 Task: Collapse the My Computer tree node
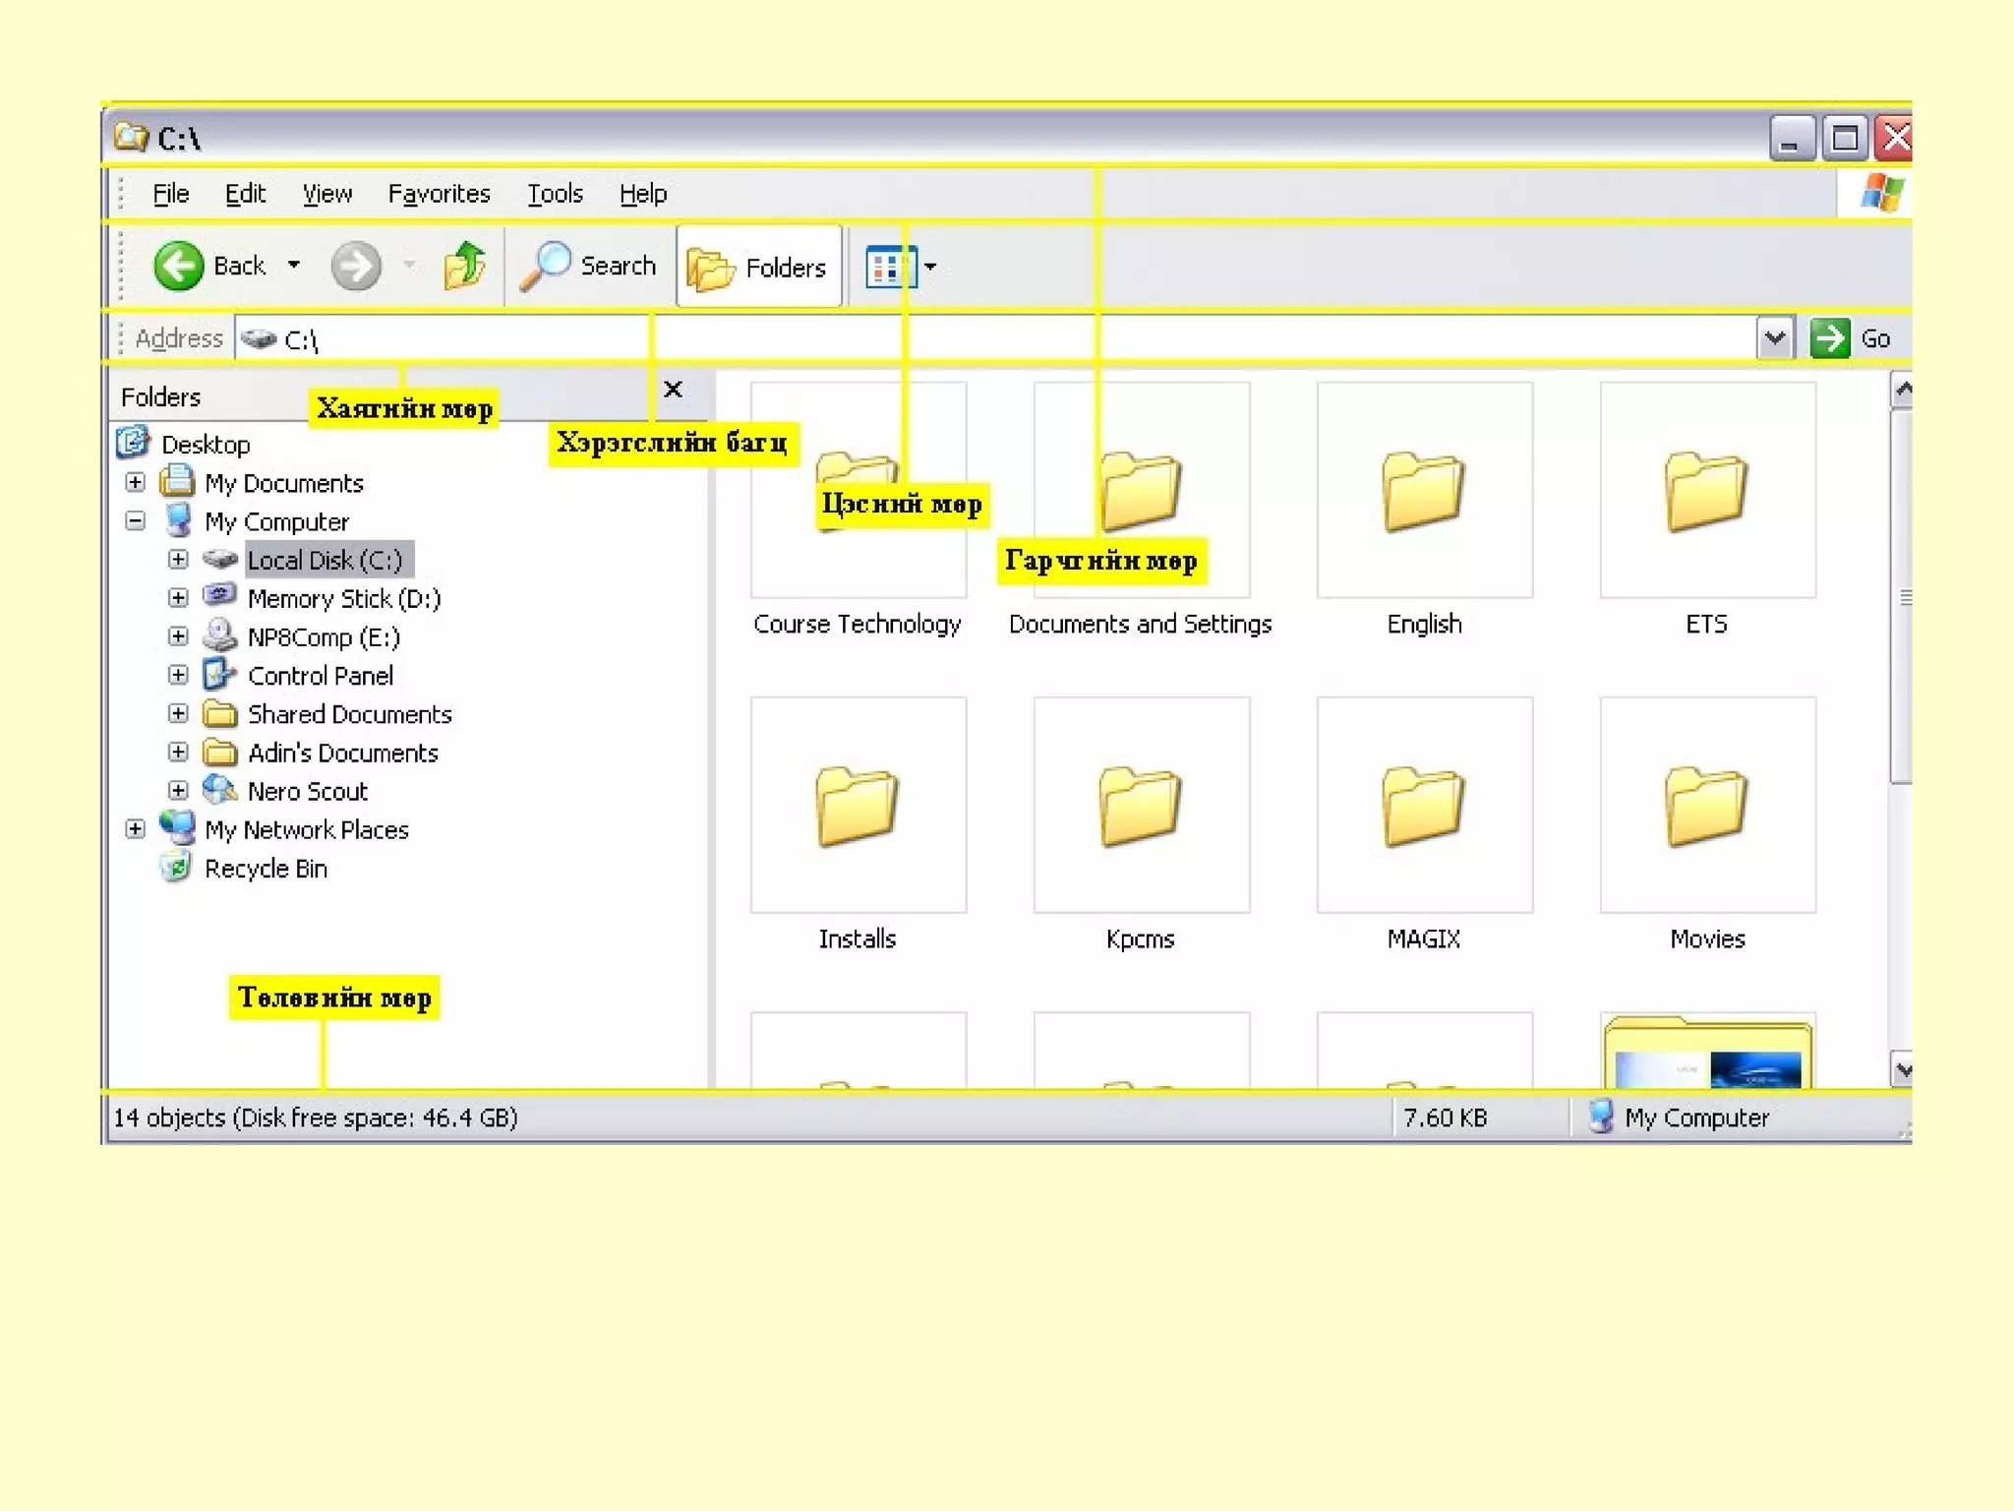point(136,521)
